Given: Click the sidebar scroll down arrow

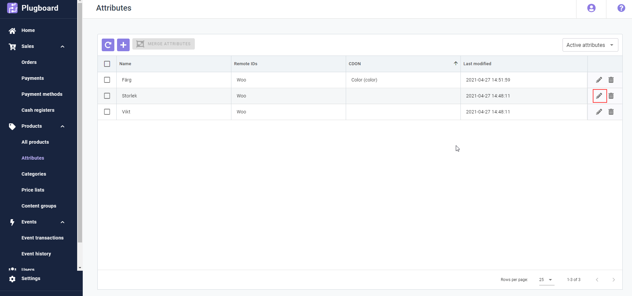Looking at the screenshot, I should [x=80, y=268].
